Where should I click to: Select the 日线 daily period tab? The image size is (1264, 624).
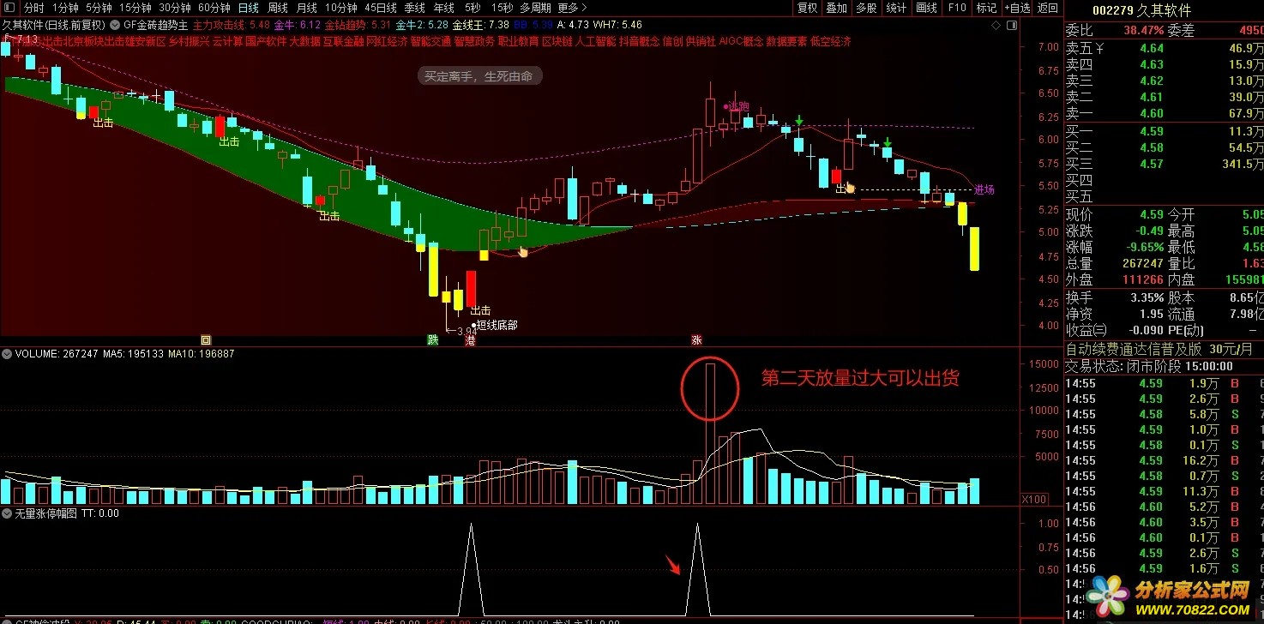point(248,8)
